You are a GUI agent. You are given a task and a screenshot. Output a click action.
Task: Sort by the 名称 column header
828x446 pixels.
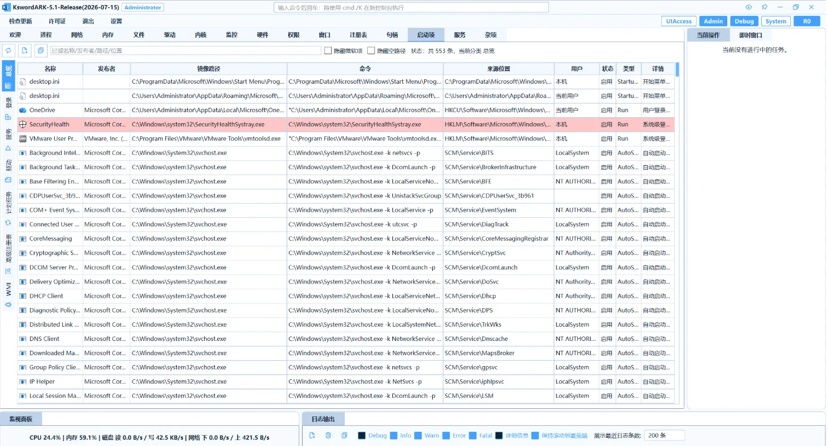50,68
